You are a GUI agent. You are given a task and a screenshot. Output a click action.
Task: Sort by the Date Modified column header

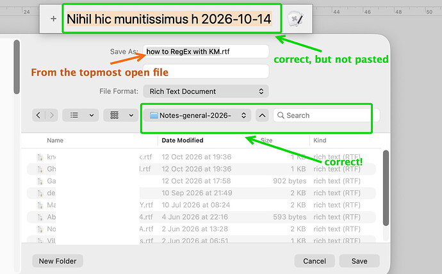pos(183,140)
